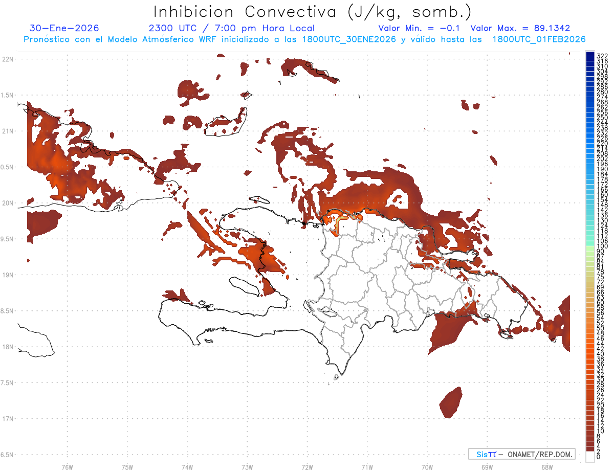Click the "7.5N" latitude label
614x474 pixels.
coord(7,382)
